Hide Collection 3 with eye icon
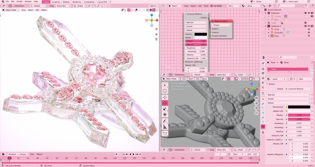The height and width of the screenshot is (167, 315). point(309,26)
